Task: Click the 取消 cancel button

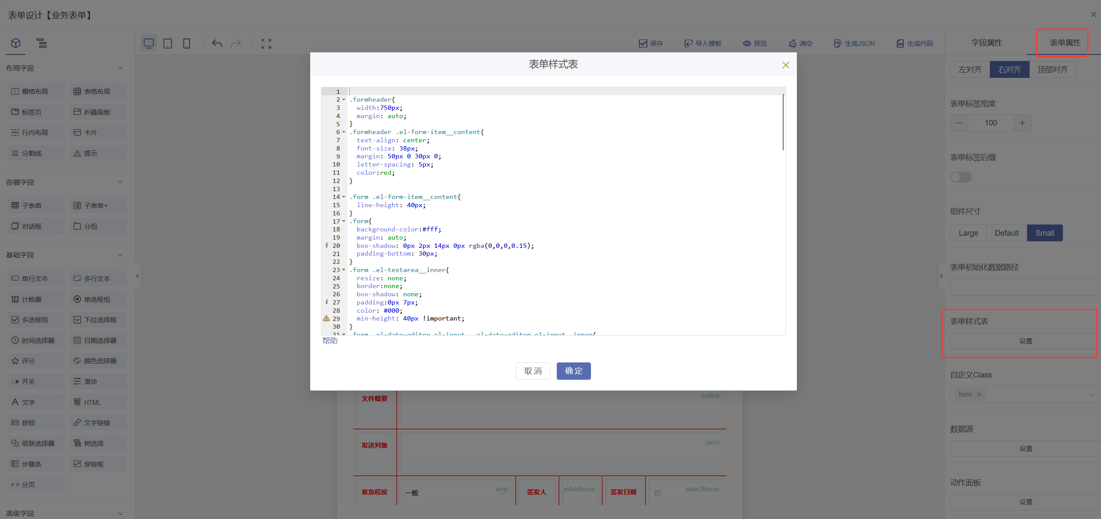Action: (533, 371)
